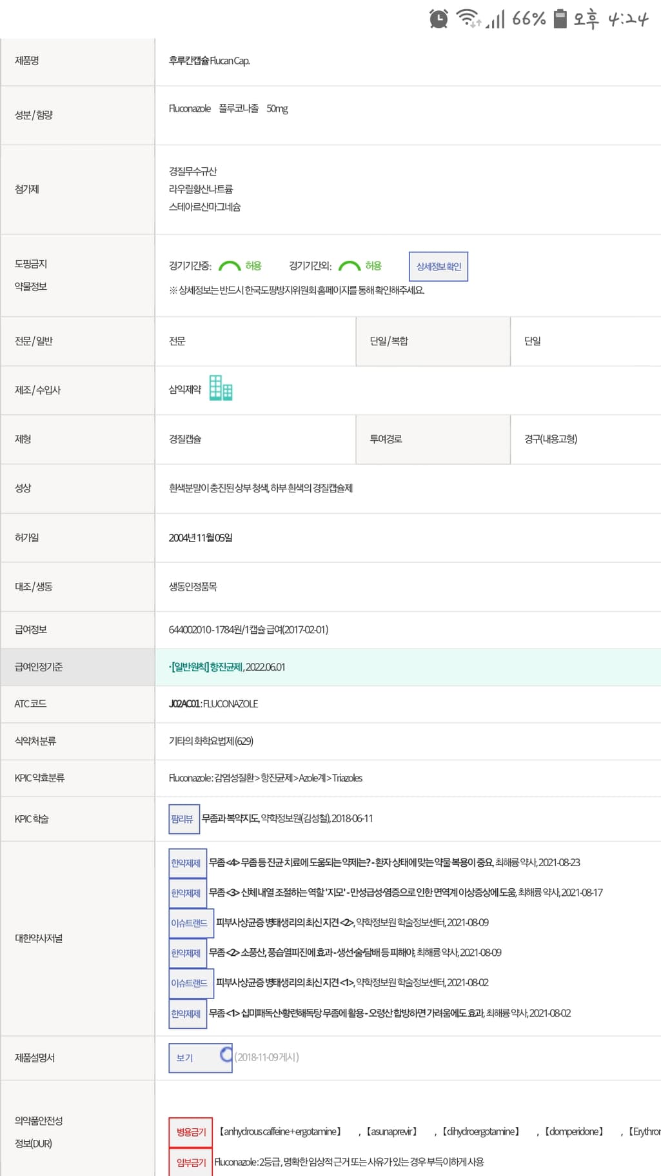
Task: Open the 보기 product manual button
Action: pyautogui.click(x=200, y=1058)
